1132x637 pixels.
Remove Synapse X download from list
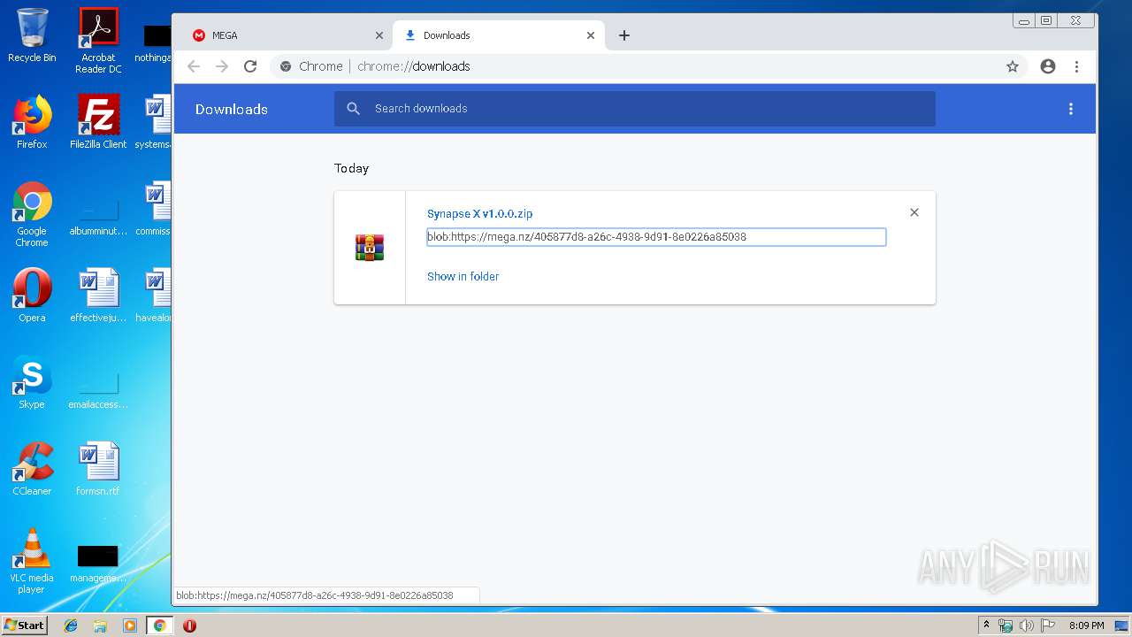pyautogui.click(x=914, y=212)
